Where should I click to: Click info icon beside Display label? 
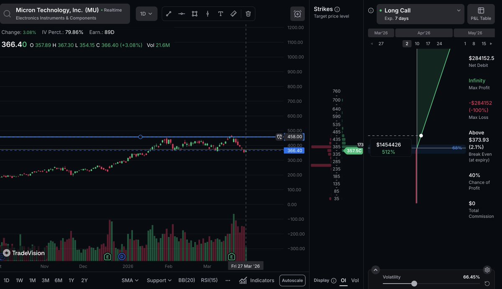pyautogui.click(x=334, y=281)
